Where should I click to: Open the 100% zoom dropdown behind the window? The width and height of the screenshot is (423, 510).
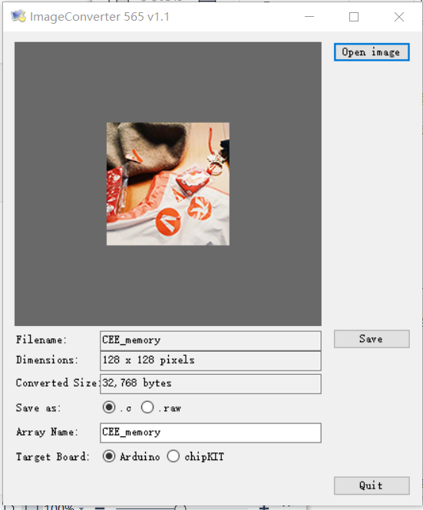pos(81,508)
